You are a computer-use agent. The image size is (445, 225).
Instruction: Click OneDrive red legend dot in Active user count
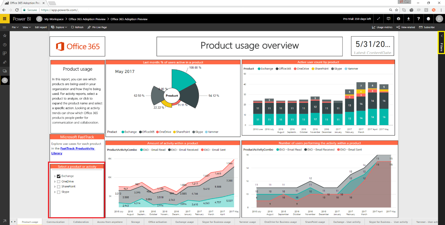pos(295,68)
